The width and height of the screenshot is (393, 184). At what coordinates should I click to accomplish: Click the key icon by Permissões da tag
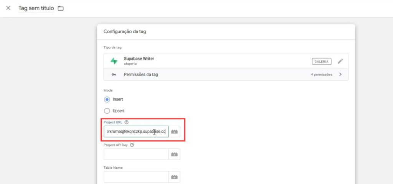114,75
